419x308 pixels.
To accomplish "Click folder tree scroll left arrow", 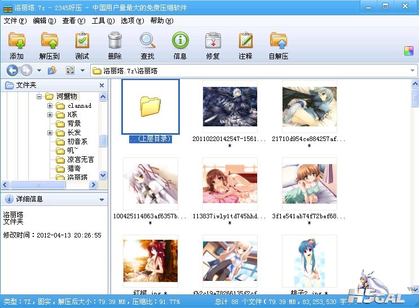I will [x=5, y=184].
